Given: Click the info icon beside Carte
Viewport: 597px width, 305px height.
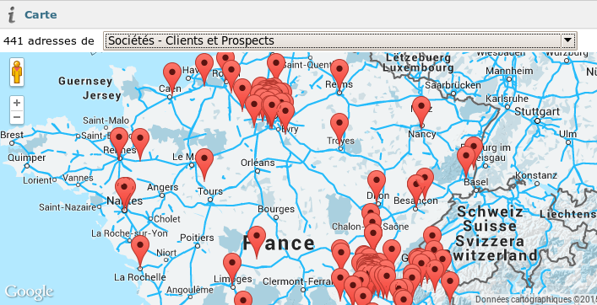Looking at the screenshot, I should (x=12, y=15).
